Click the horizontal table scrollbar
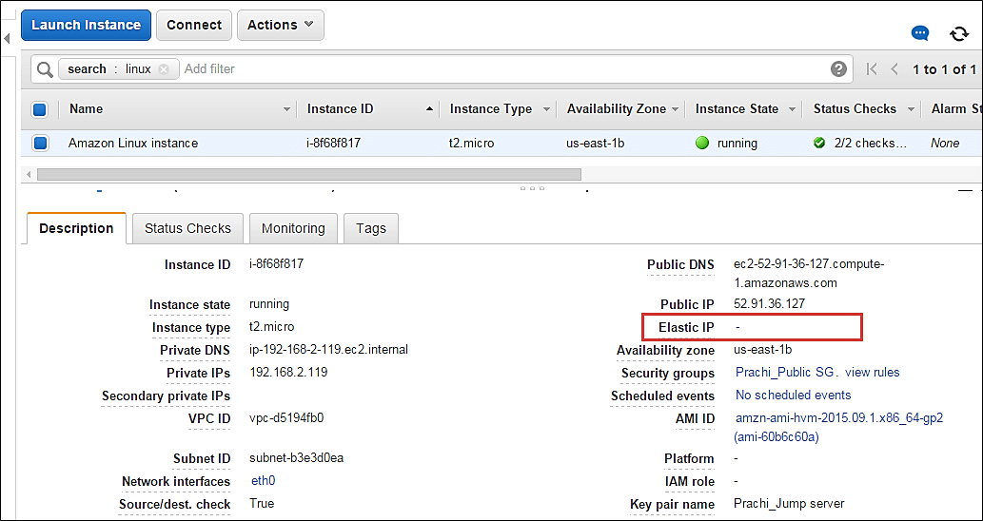Viewport: 983px width, 521px height. click(x=308, y=175)
